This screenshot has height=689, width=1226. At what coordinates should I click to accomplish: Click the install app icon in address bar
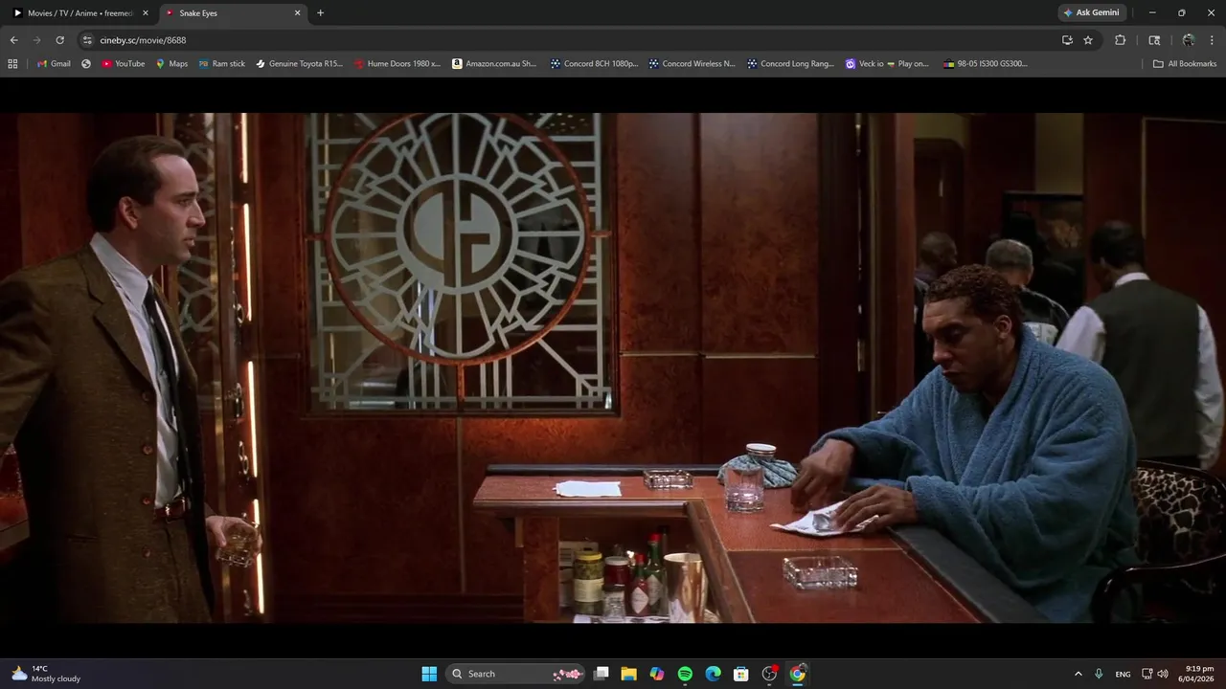click(x=1067, y=40)
